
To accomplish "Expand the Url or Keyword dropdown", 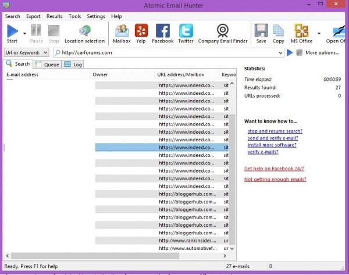I will tap(26, 52).
